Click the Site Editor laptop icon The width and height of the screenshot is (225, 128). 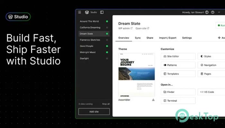pyautogui.click(x=165, y=56)
